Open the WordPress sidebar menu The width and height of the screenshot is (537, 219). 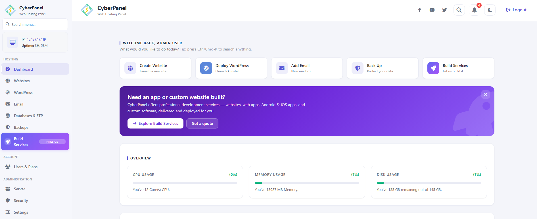point(35,92)
